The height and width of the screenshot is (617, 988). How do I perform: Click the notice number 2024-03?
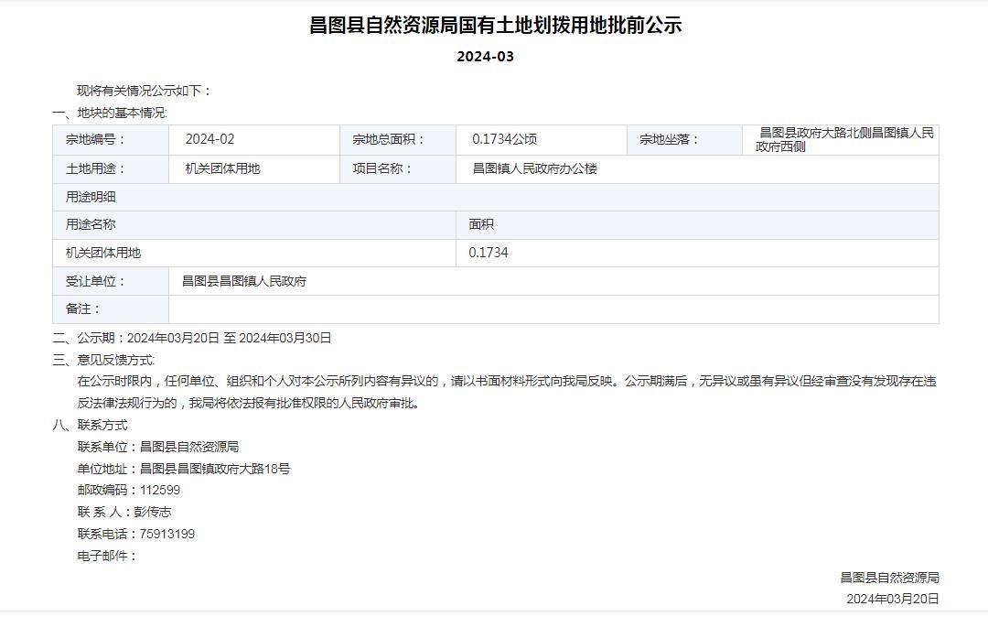[x=485, y=57]
